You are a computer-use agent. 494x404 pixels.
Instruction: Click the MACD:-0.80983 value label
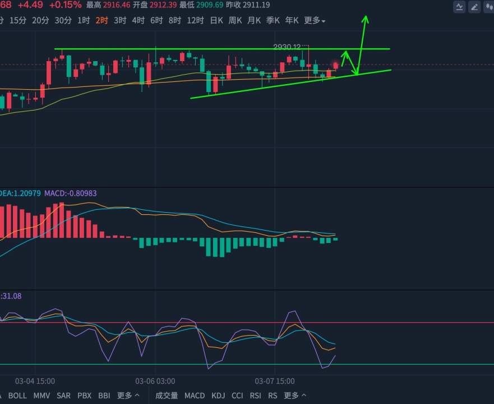tap(71, 194)
